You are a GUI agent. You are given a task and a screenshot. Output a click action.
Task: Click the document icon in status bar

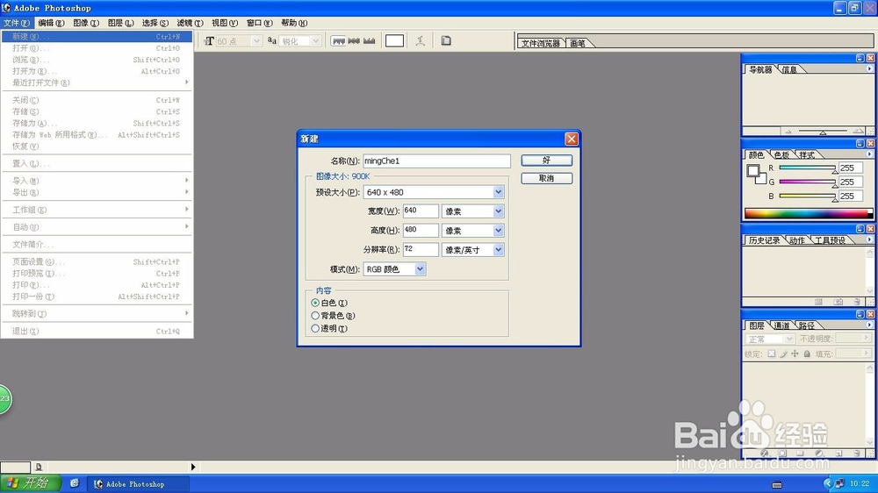(x=39, y=467)
